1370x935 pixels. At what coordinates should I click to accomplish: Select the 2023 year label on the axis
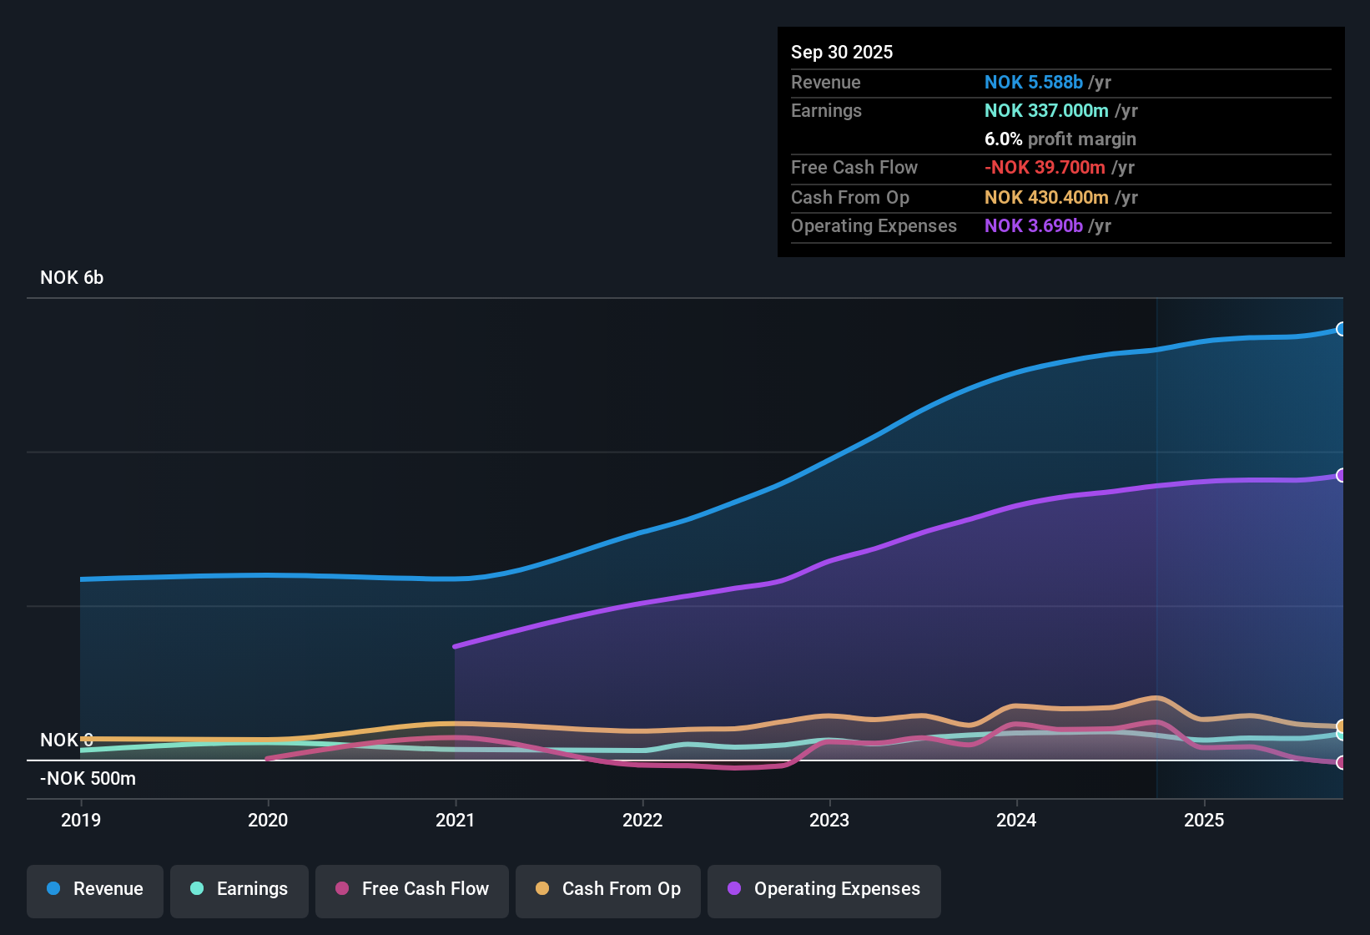(x=829, y=821)
